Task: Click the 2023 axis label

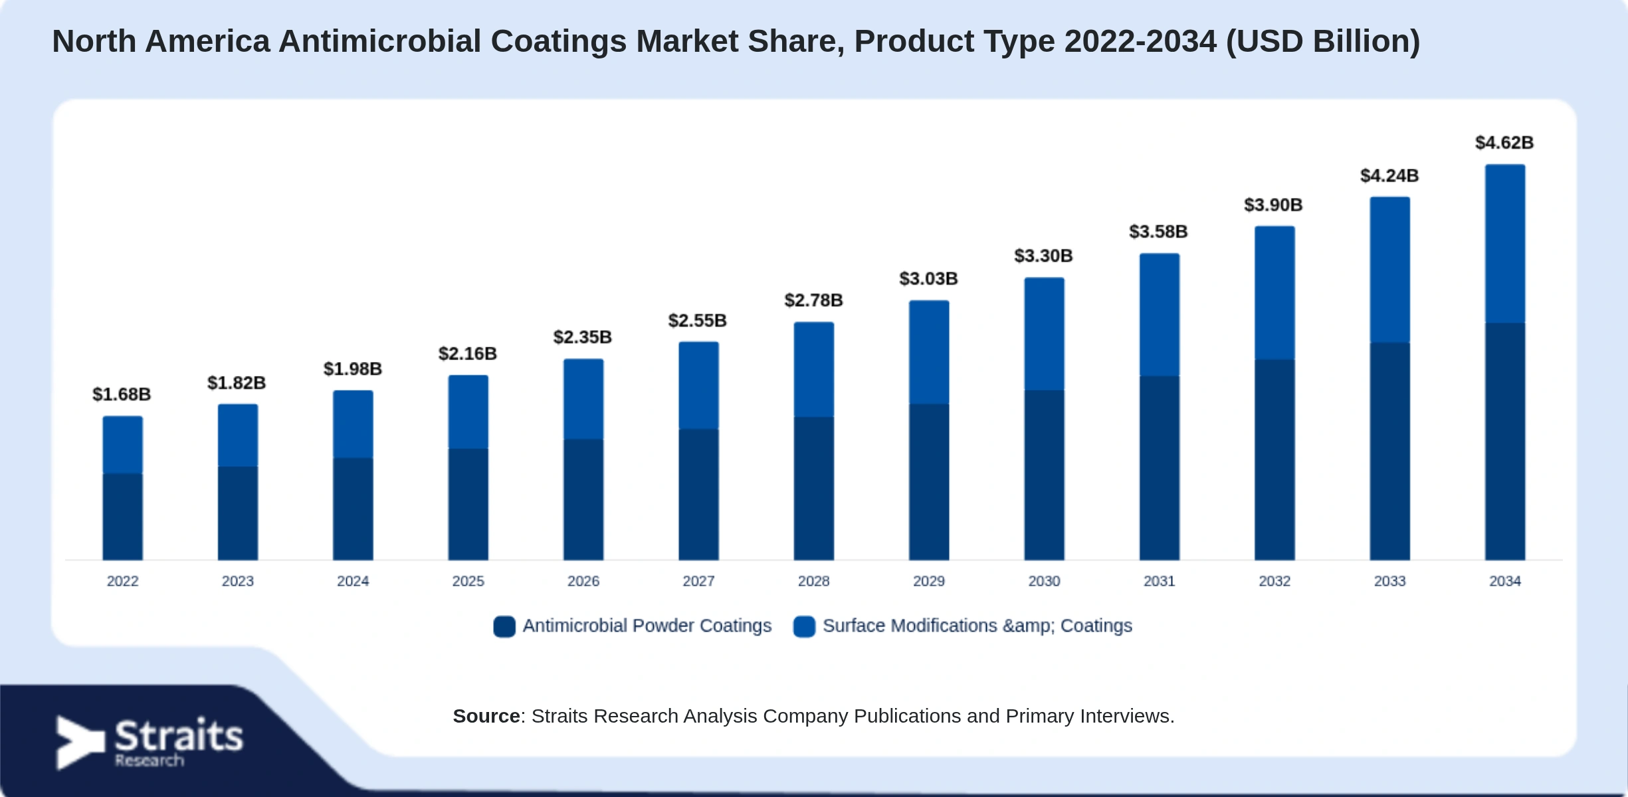Action: [238, 581]
